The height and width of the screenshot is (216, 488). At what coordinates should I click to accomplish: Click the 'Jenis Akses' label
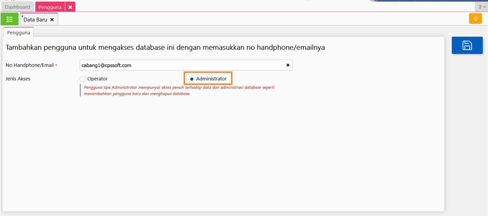coord(18,79)
